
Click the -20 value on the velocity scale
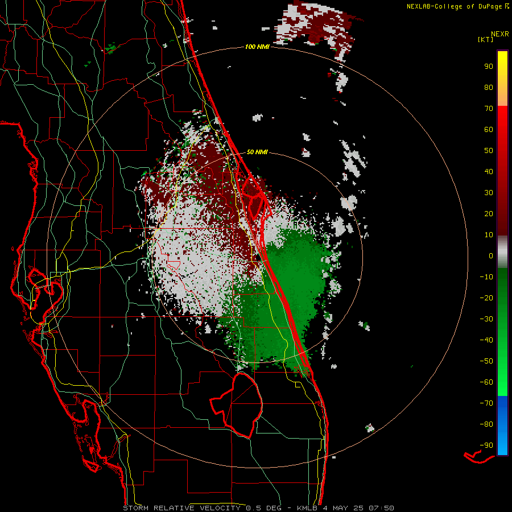click(486, 298)
